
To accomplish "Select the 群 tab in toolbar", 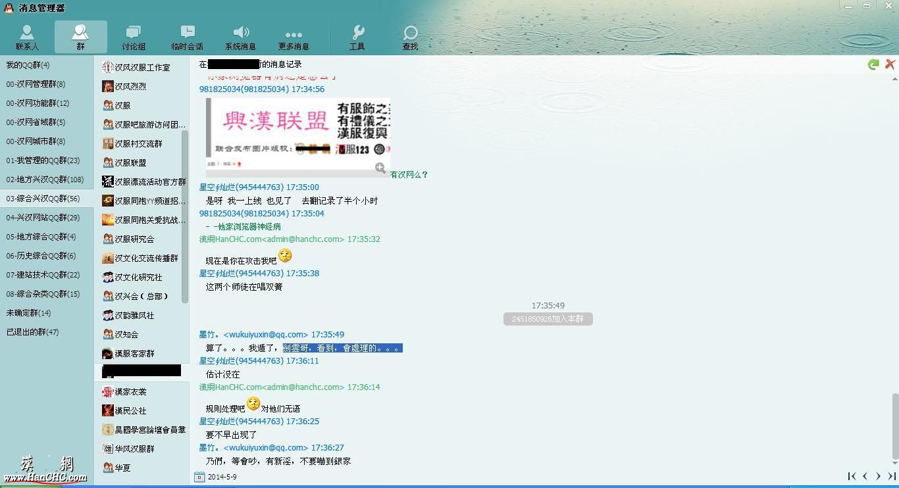I will click(80, 37).
